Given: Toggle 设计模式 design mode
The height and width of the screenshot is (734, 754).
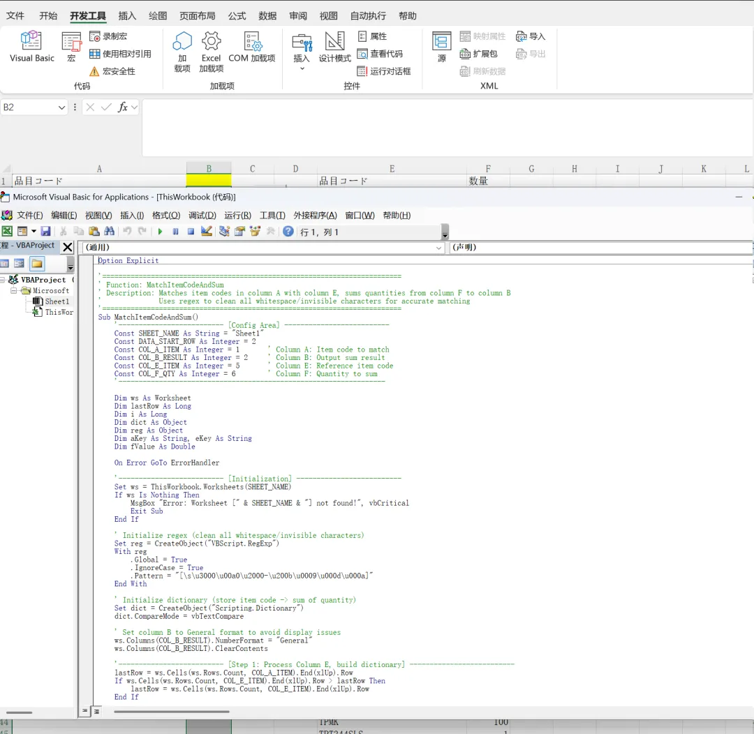Looking at the screenshot, I should (334, 47).
